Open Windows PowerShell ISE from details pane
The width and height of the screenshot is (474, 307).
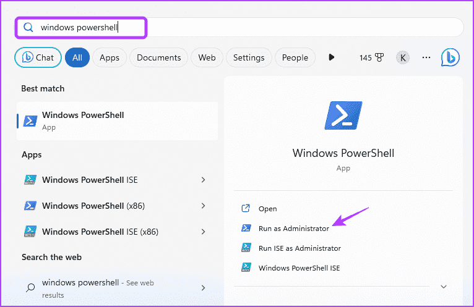299,268
